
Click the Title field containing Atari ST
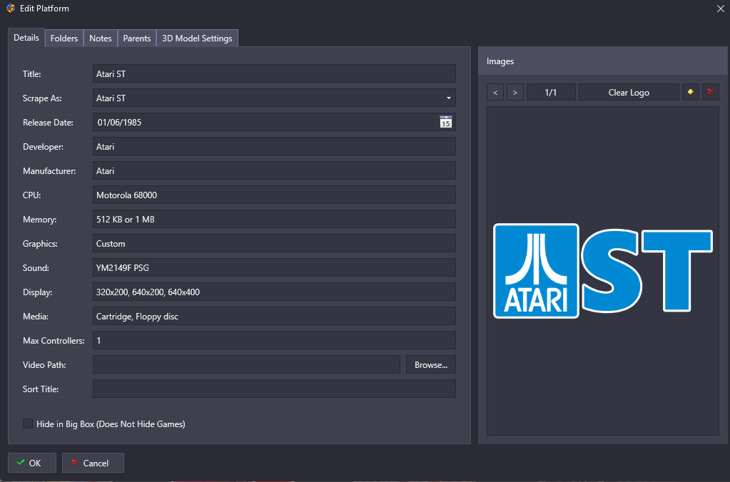point(274,74)
